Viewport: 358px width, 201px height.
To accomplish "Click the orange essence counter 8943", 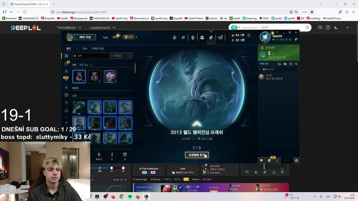I will point(99,156).
